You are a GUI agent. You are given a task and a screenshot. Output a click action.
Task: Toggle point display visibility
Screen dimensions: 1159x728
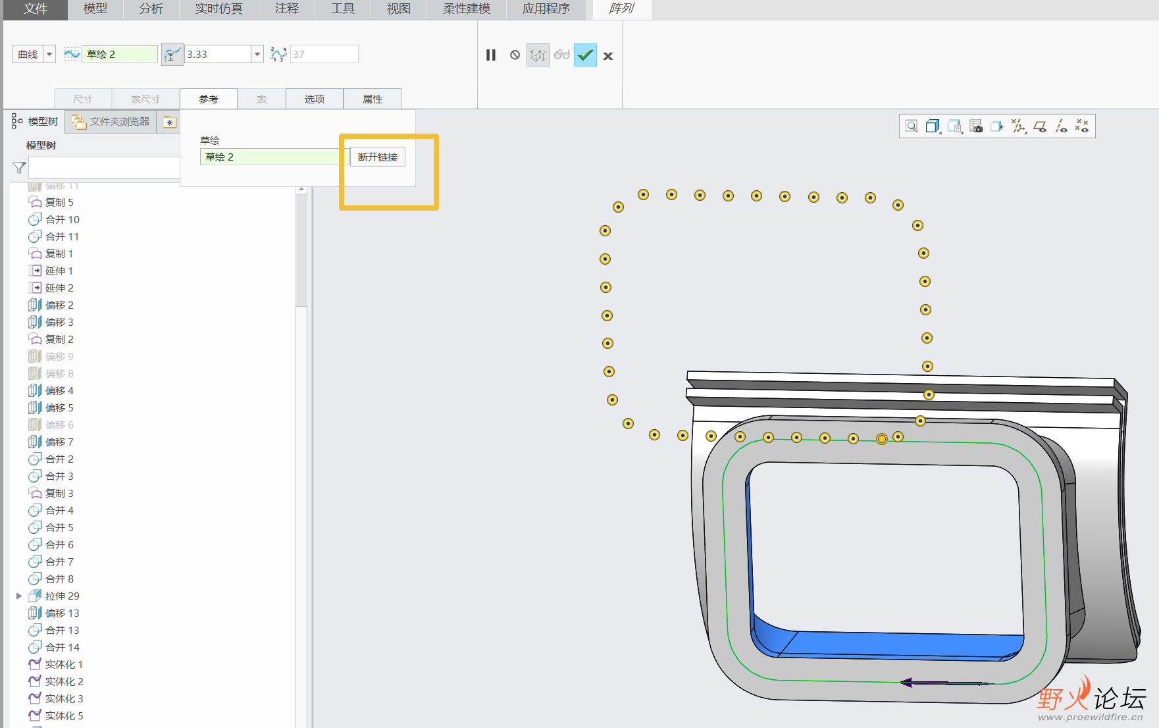(1082, 126)
